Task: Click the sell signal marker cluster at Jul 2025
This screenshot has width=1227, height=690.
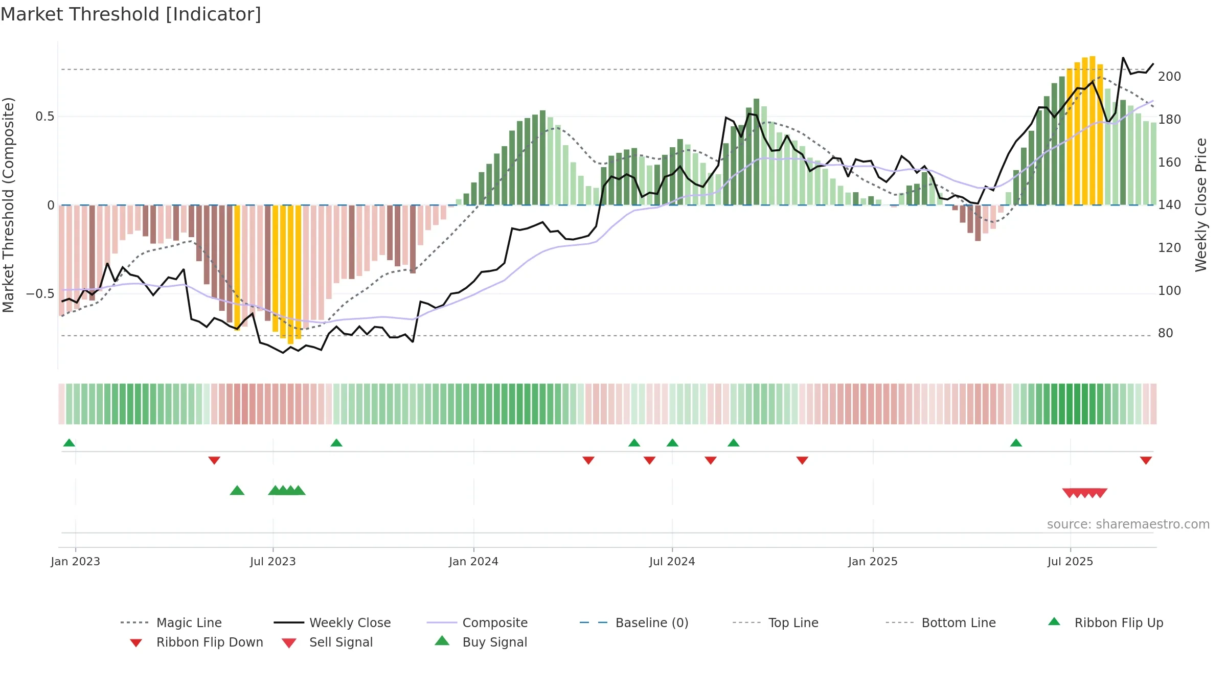Action: tap(1085, 493)
